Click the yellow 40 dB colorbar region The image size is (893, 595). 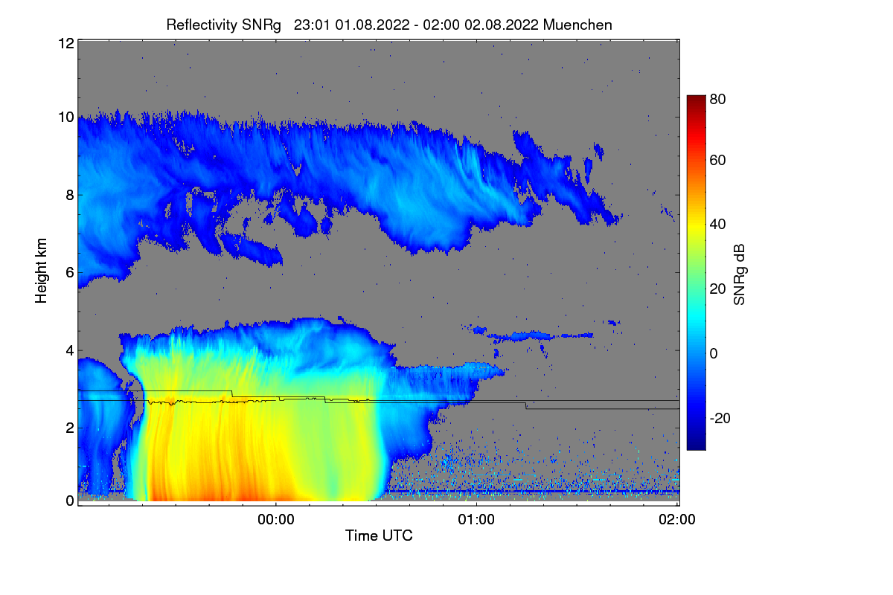[x=696, y=224]
